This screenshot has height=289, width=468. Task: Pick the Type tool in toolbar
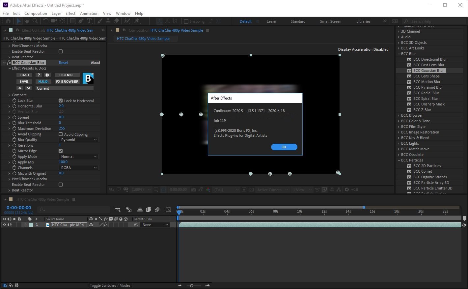tap(89, 21)
